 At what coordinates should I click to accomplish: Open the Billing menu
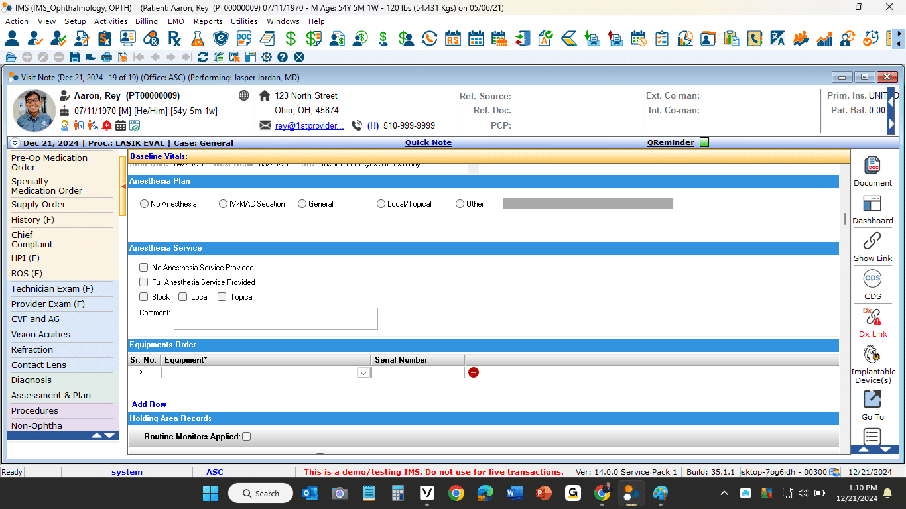click(147, 21)
